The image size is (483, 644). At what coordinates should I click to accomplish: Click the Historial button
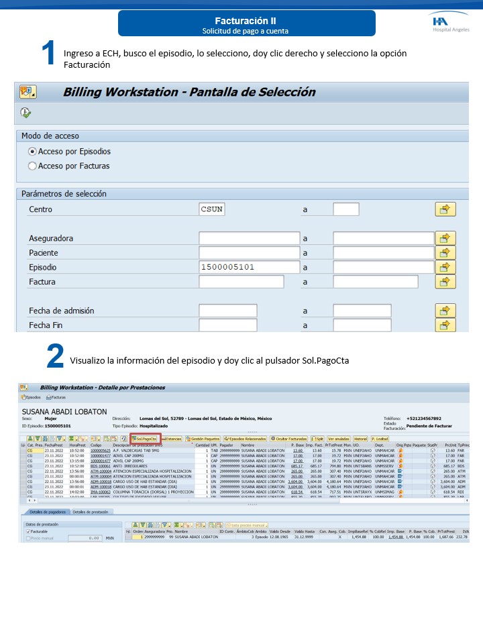tap(360, 439)
